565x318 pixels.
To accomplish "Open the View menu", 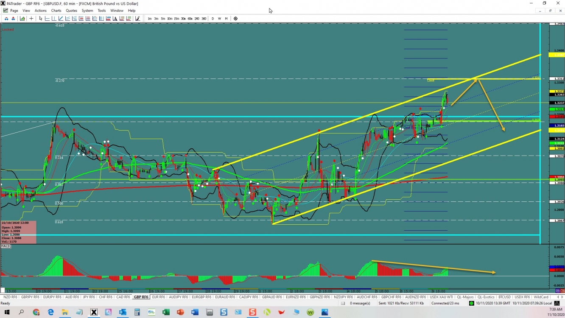I will [x=26, y=11].
